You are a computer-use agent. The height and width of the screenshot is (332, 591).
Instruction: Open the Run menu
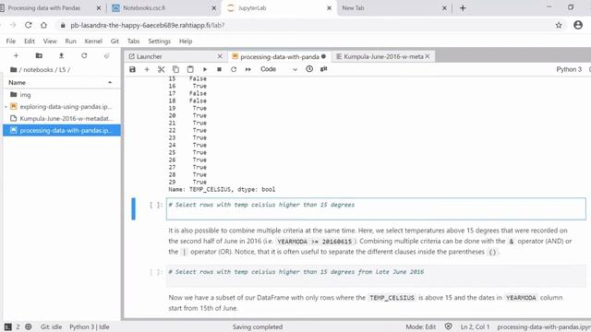pos(70,41)
